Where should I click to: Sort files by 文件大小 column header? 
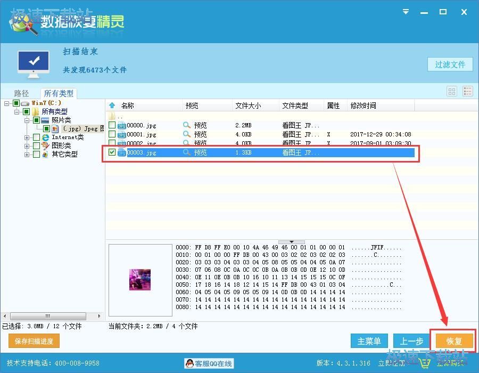pos(248,106)
